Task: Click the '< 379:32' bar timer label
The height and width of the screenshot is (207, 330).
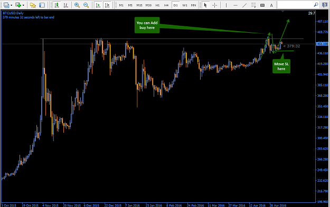Action: pyautogui.click(x=291, y=46)
